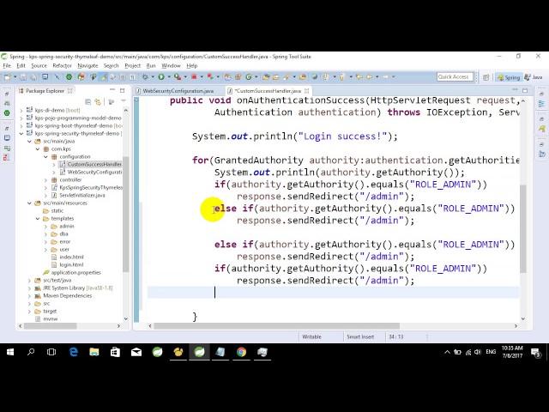
Task: Toggle the highlighted broom toolbar button
Action: pyautogui.click(x=103, y=76)
